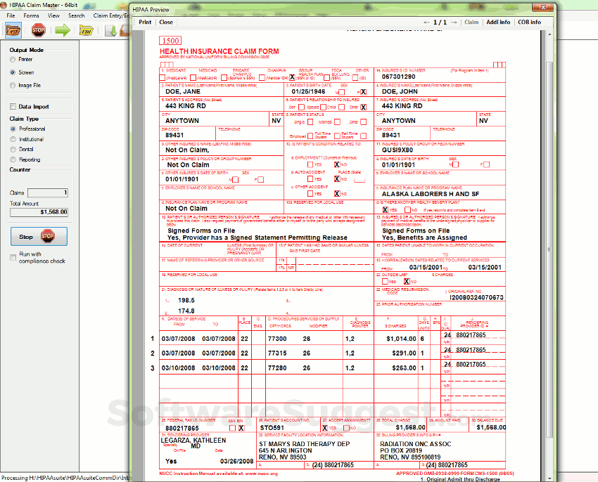Open the View menu

click(x=53, y=15)
